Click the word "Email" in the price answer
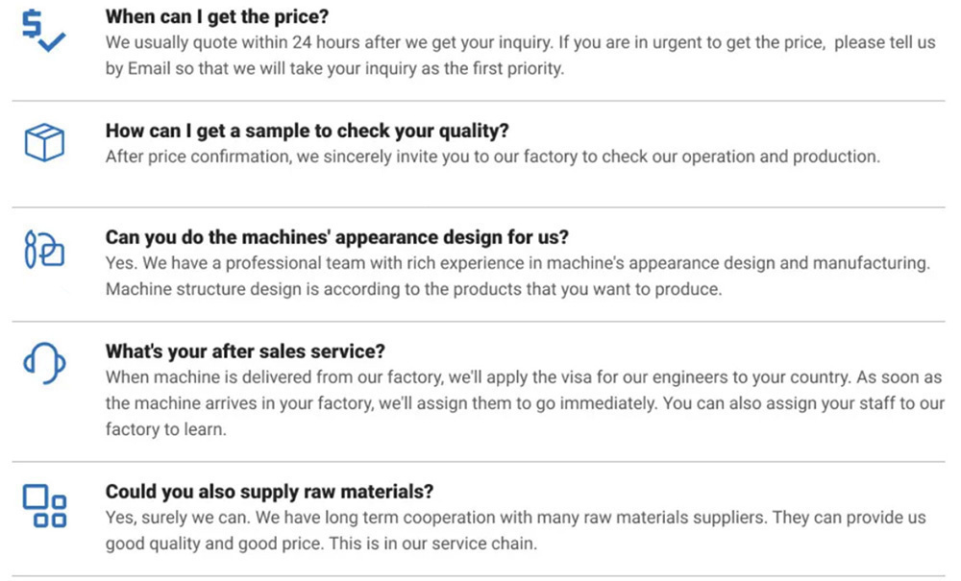The height and width of the screenshot is (581, 961). [x=149, y=69]
